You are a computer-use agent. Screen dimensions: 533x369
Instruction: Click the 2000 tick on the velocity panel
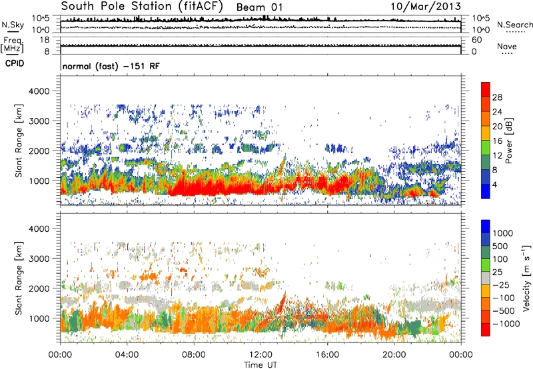[39, 288]
